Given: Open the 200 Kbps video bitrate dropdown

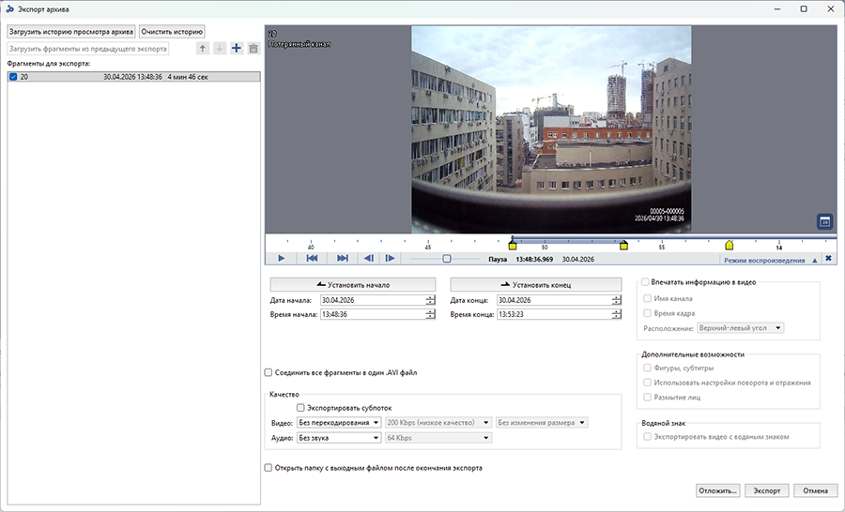Looking at the screenshot, I should click(438, 423).
